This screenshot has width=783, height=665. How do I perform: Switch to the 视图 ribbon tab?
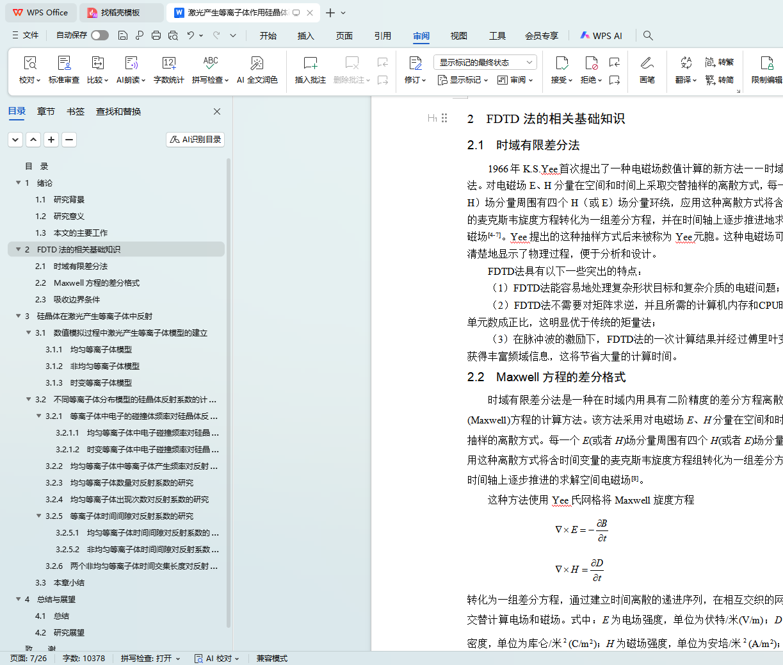[459, 36]
